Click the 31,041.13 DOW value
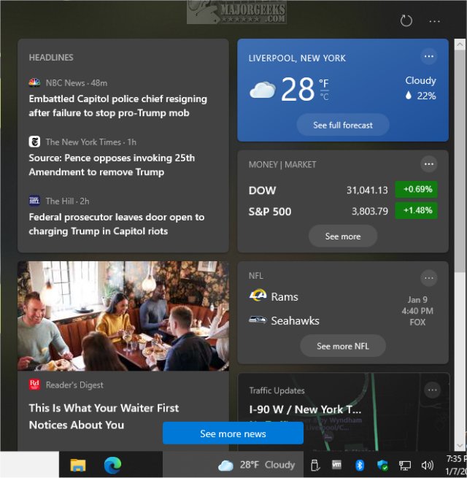This screenshot has height=478, width=467. click(x=367, y=190)
